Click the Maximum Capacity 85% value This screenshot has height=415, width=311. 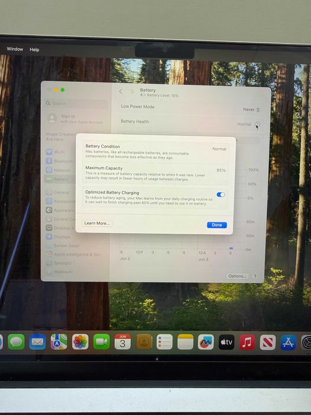pyautogui.click(x=221, y=170)
